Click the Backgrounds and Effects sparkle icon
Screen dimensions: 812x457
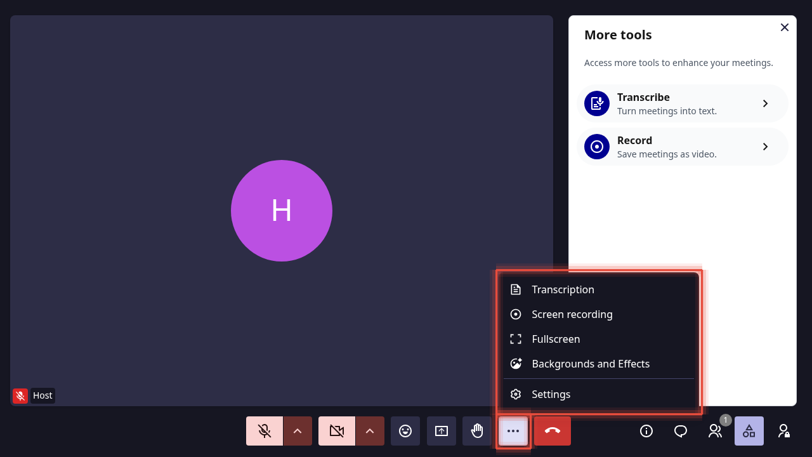tap(516, 364)
